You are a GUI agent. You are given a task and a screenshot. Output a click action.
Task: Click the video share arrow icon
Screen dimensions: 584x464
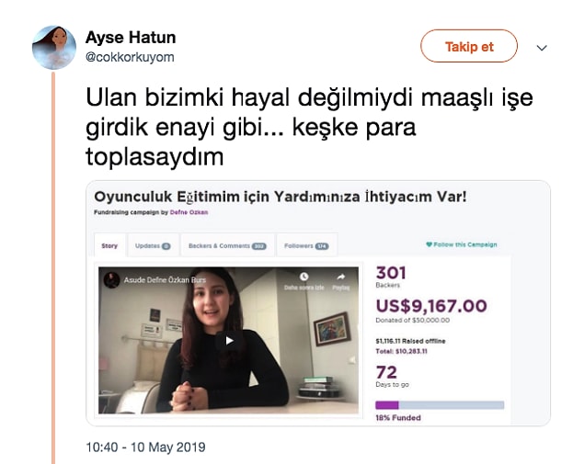pos(341,277)
